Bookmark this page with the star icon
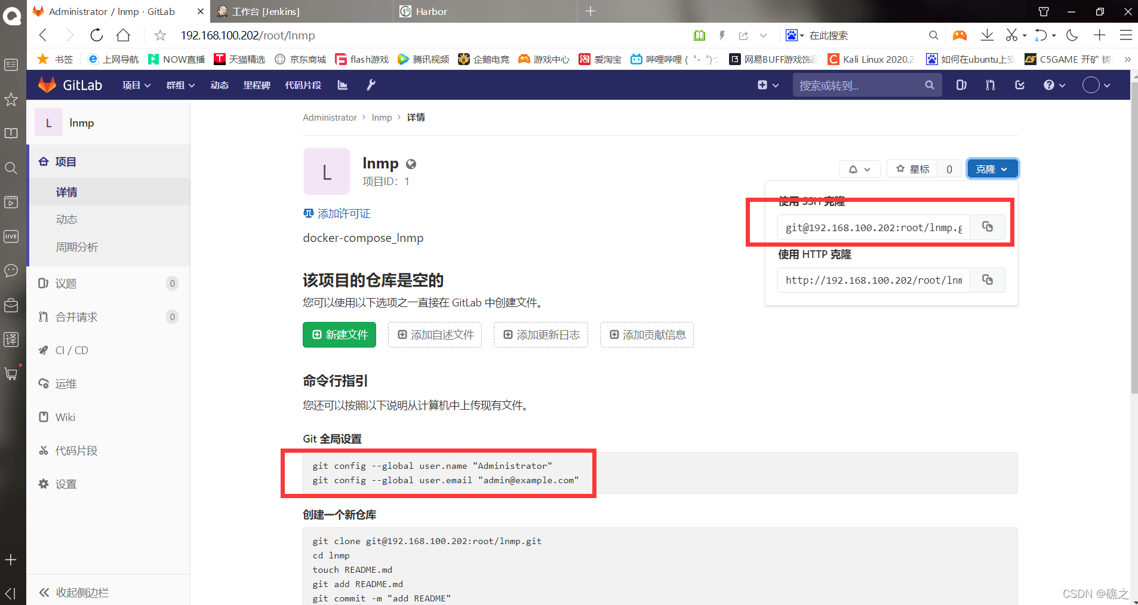 coord(160,35)
